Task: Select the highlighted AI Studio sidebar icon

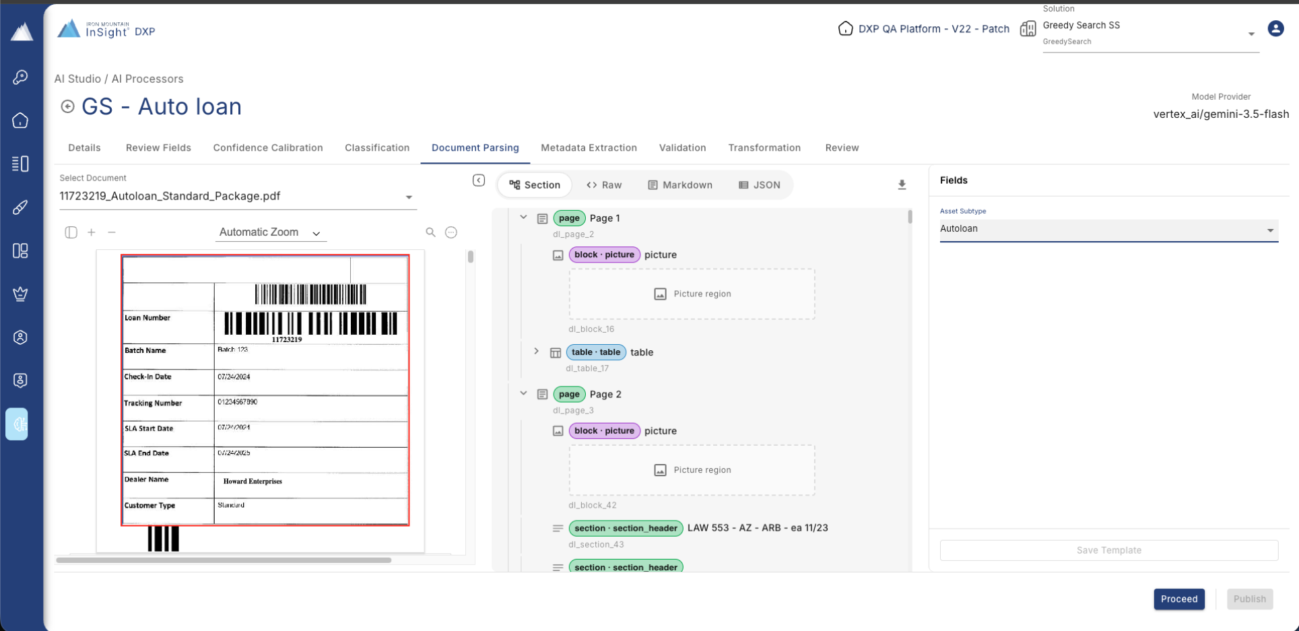Action: coord(18,424)
